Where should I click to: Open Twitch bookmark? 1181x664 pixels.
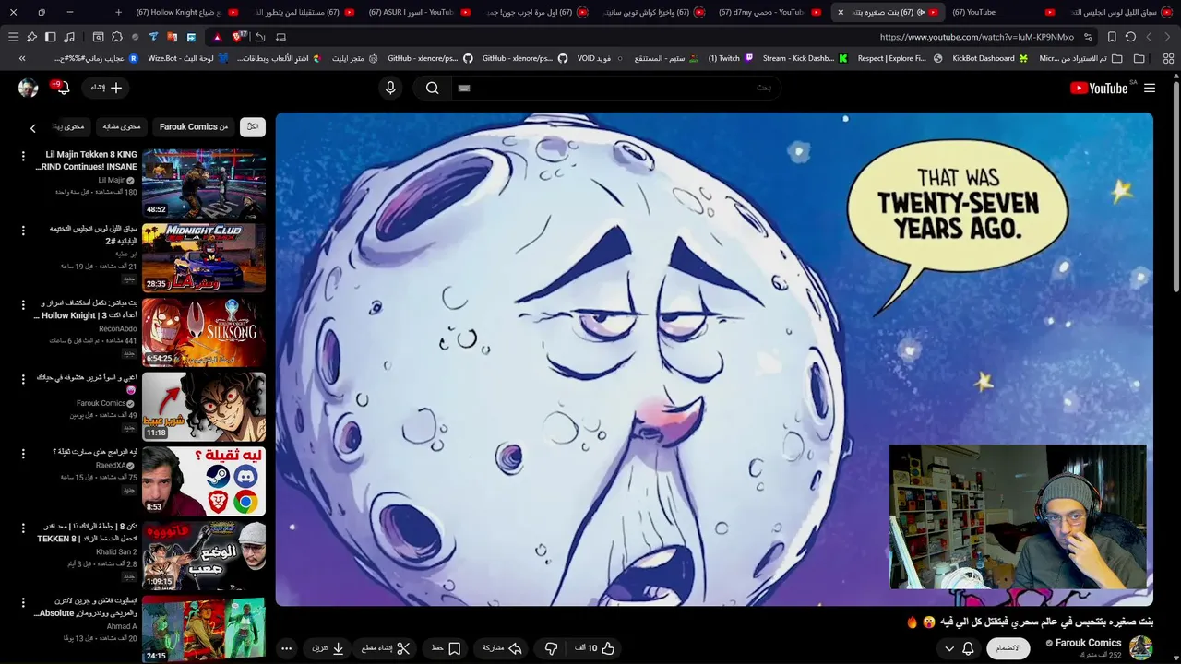pyautogui.click(x=731, y=58)
